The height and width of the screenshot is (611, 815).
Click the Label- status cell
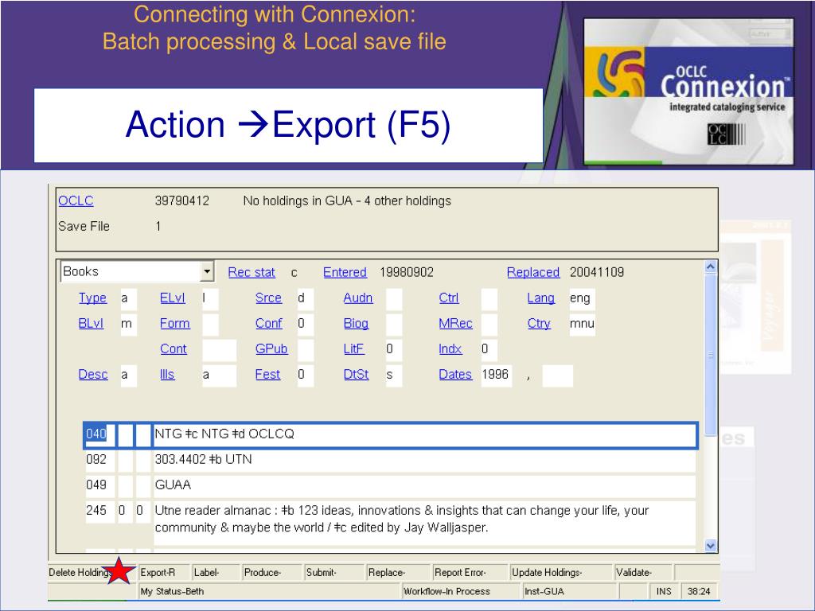coord(216,572)
